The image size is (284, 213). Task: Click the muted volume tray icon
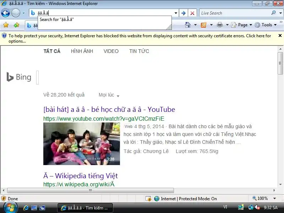pos(257,207)
